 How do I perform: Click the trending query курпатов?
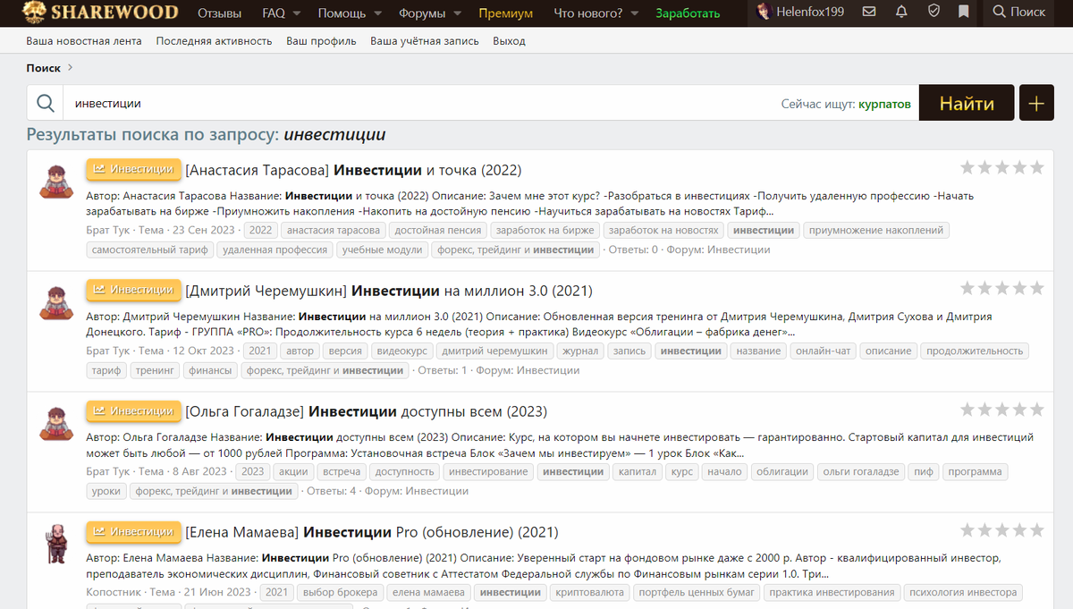click(884, 104)
